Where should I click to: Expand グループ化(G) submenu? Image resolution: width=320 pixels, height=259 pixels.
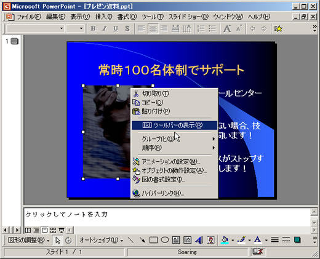174,139
